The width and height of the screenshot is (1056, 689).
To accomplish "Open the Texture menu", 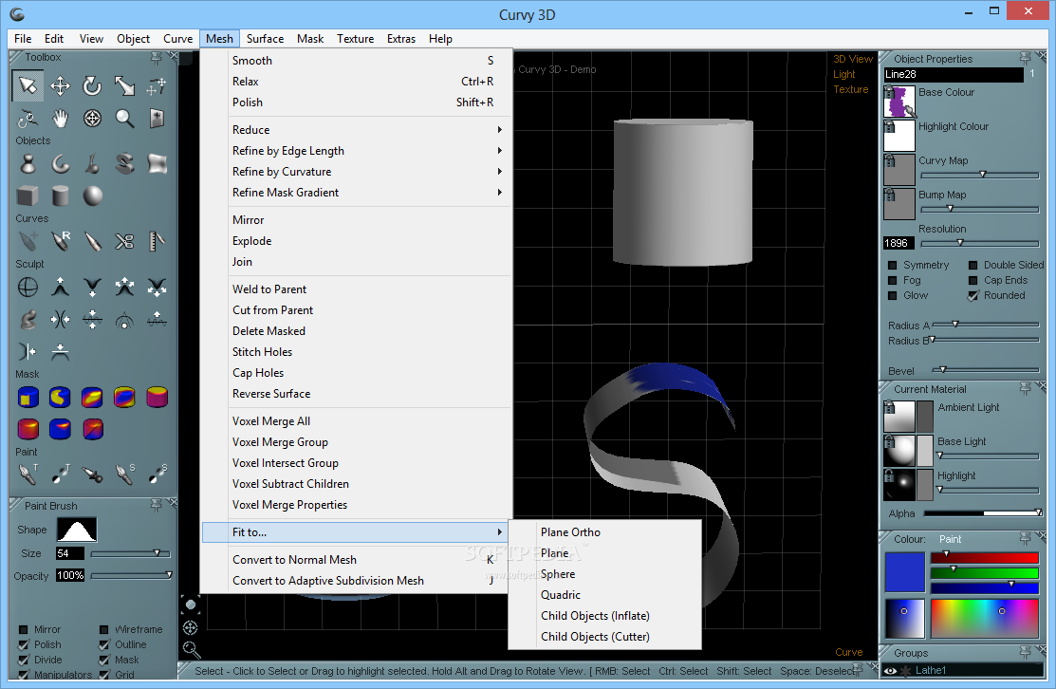I will (x=356, y=38).
